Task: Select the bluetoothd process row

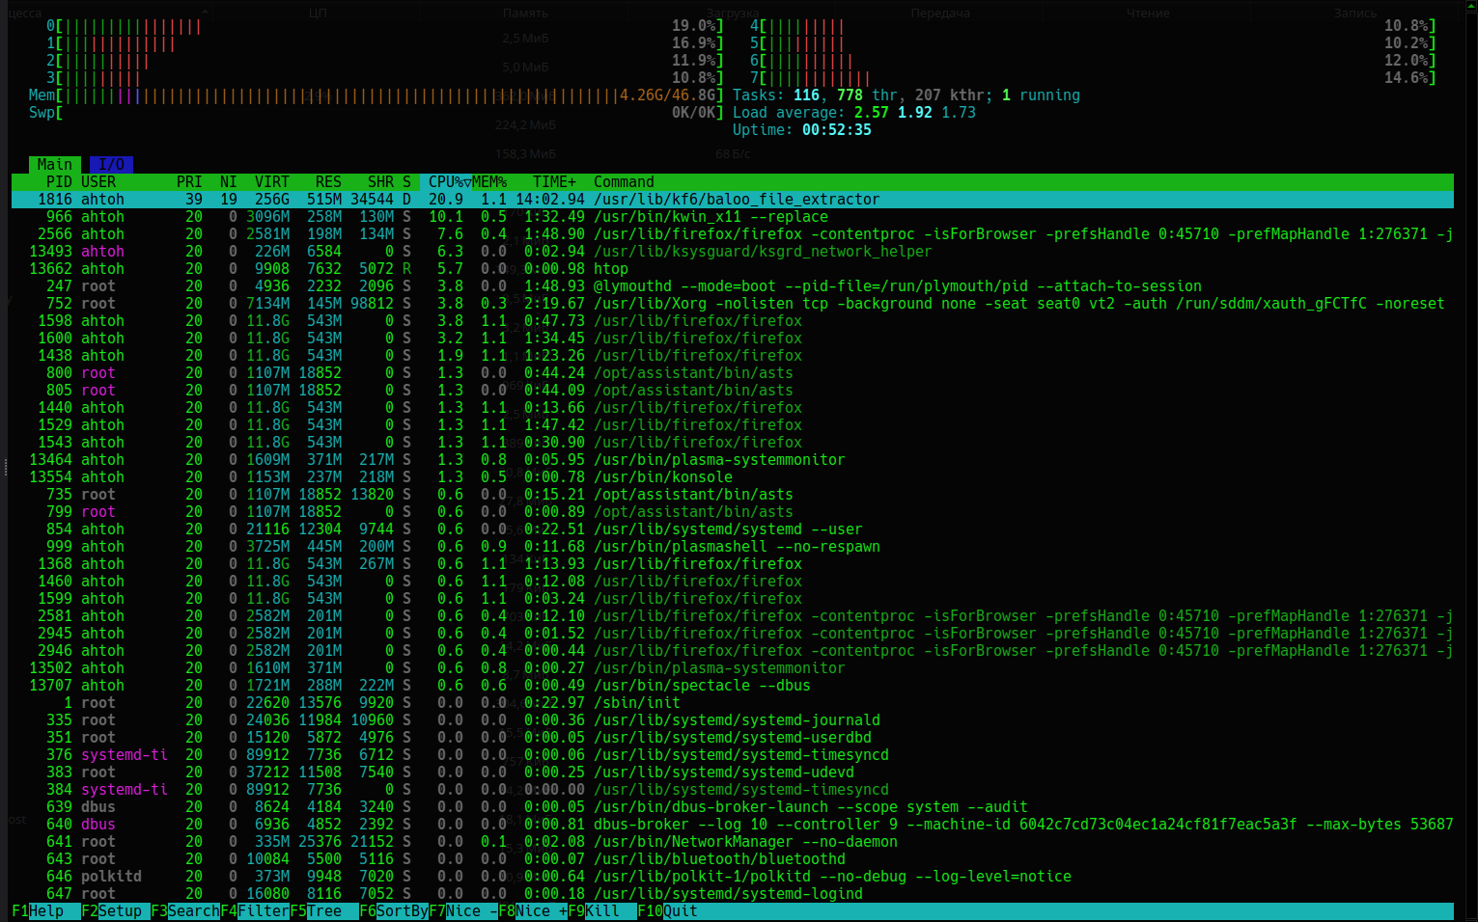Action: coord(733,859)
